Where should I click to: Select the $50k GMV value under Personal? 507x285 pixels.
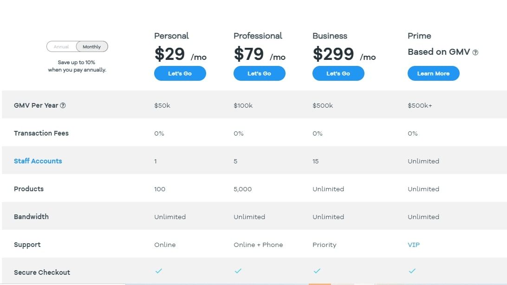[162, 105]
